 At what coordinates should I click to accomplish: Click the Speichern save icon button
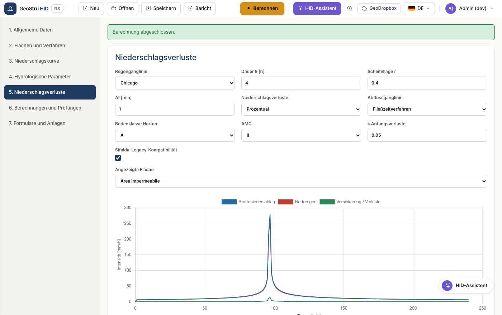coord(161,8)
